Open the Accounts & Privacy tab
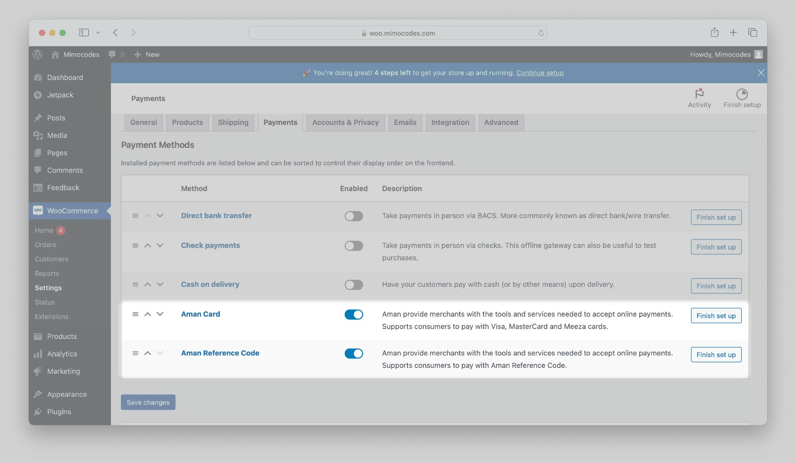The height and width of the screenshot is (463, 796). point(345,122)
